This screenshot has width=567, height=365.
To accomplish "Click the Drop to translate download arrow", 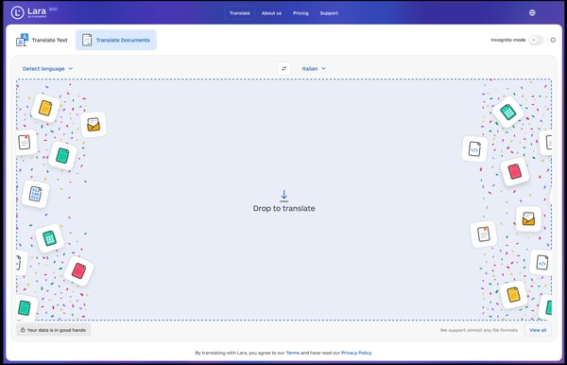I will (284, 196).
